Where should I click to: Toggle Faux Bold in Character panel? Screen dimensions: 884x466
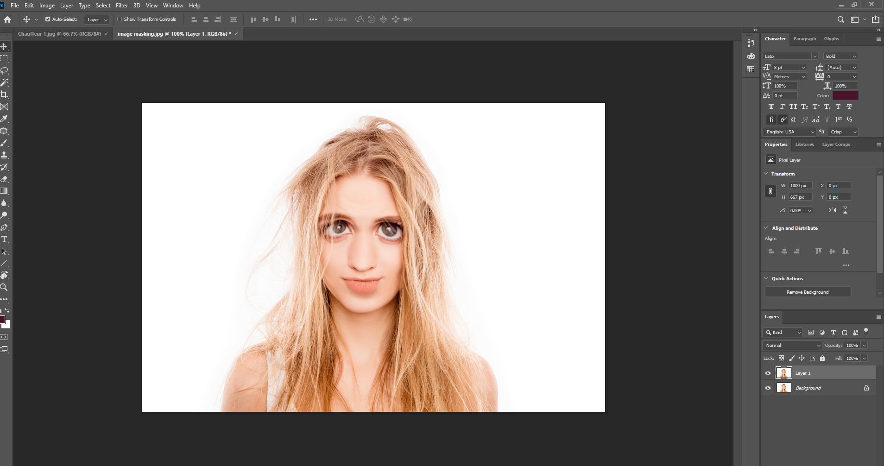(x=771, y=107)
